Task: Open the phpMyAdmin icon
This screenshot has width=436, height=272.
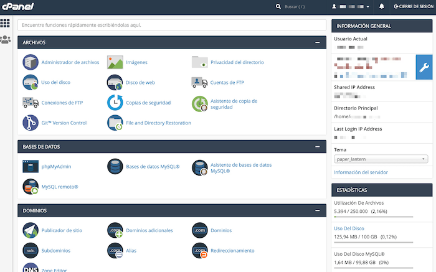Action: (31, 166)
